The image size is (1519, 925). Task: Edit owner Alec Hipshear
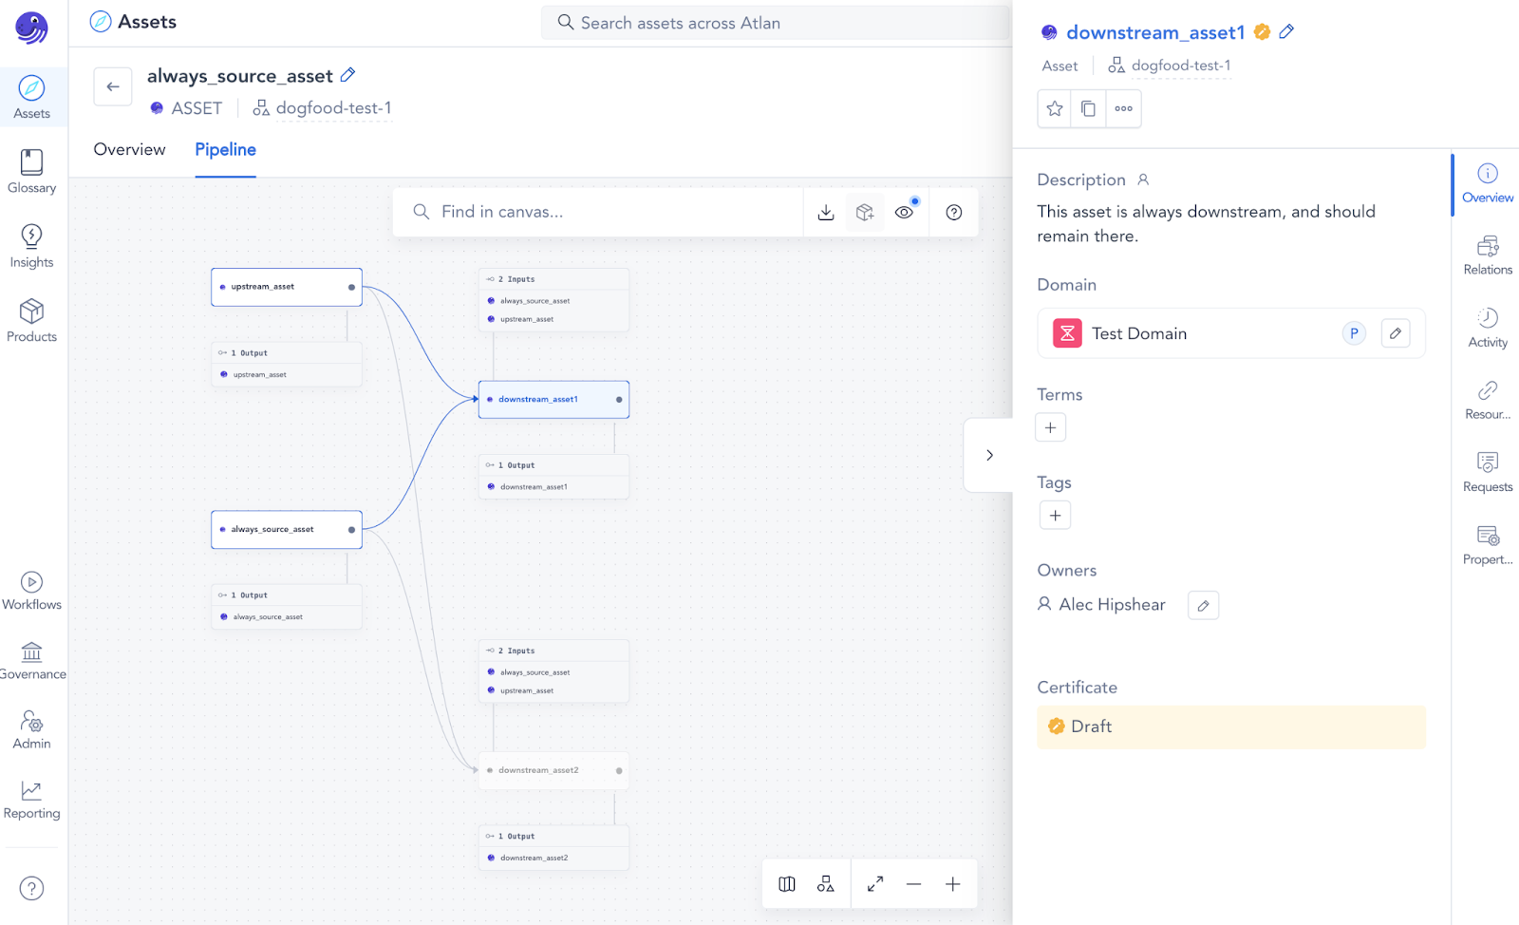pyautogui.click(x=1203, y=605)
